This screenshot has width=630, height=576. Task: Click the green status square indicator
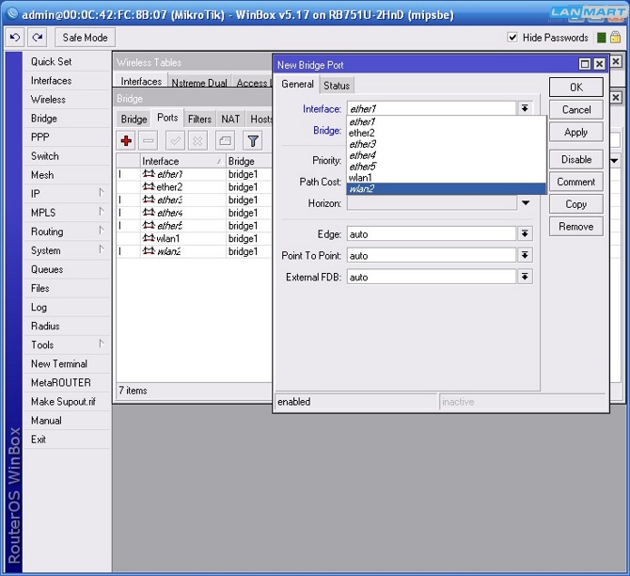tap(601, 38)
